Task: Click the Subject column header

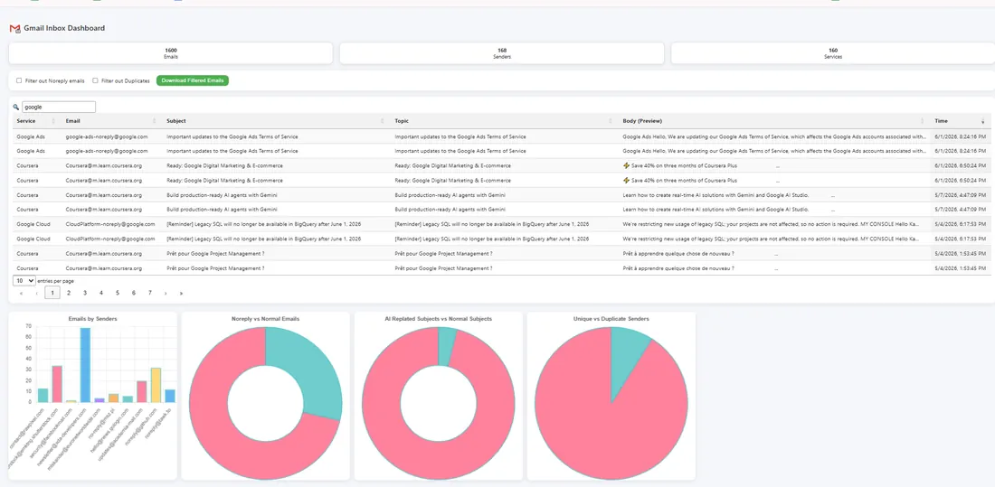Action: point(275,120)
